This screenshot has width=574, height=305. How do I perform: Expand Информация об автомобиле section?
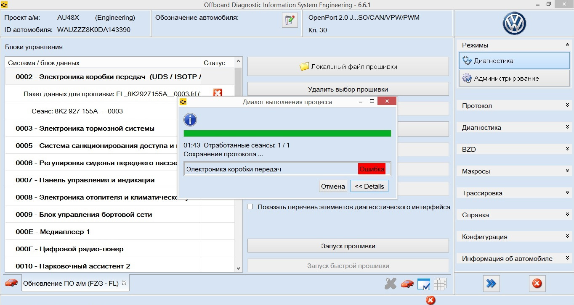pyautogui.click(x=567, y=258)
